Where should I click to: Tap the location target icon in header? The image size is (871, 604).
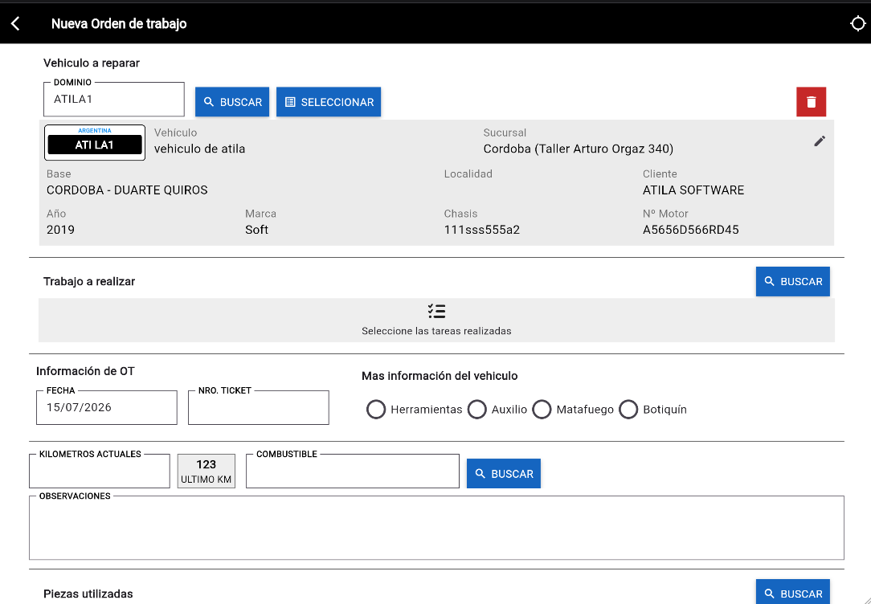tap(857, 23)
